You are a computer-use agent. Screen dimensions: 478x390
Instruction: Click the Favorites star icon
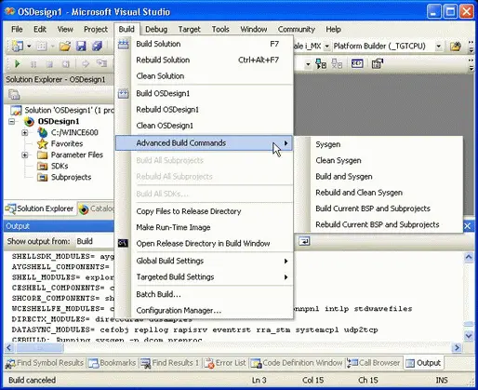click(43, 143)
